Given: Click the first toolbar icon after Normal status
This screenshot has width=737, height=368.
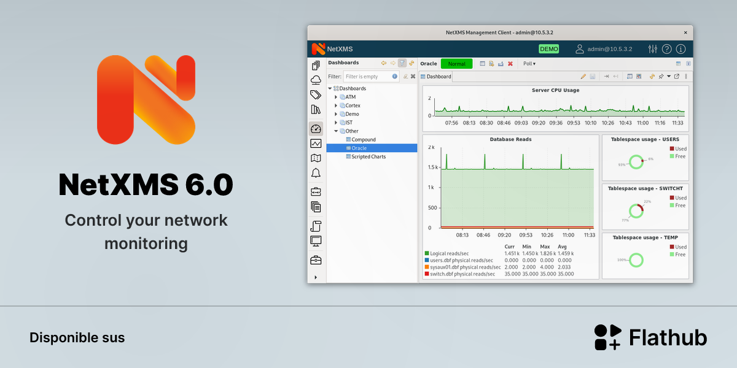Looking at the screenshot, I should tap(483, 64).
